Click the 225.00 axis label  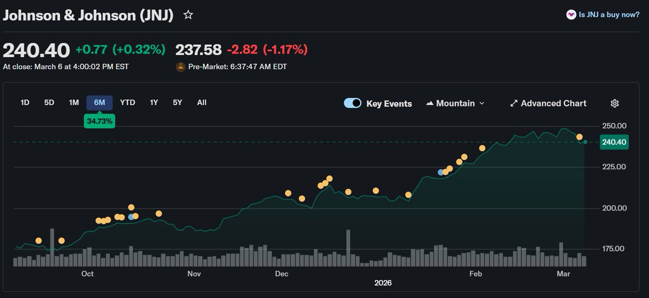coord(614,167)
